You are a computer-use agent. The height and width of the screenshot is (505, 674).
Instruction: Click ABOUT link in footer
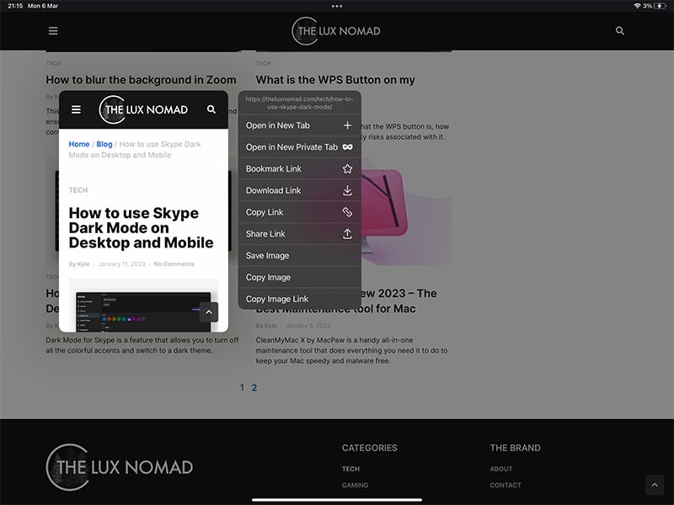(x=501, y=469)
